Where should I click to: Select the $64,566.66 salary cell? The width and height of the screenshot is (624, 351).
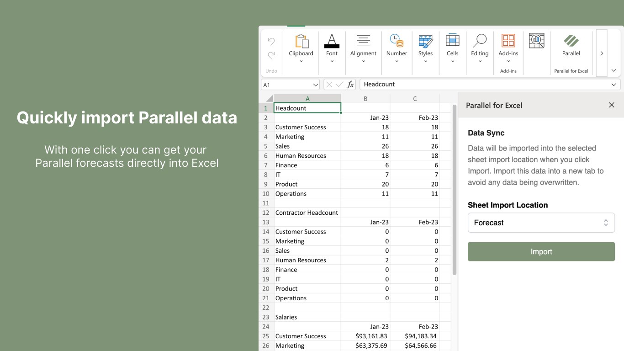(x=415, y=346)
